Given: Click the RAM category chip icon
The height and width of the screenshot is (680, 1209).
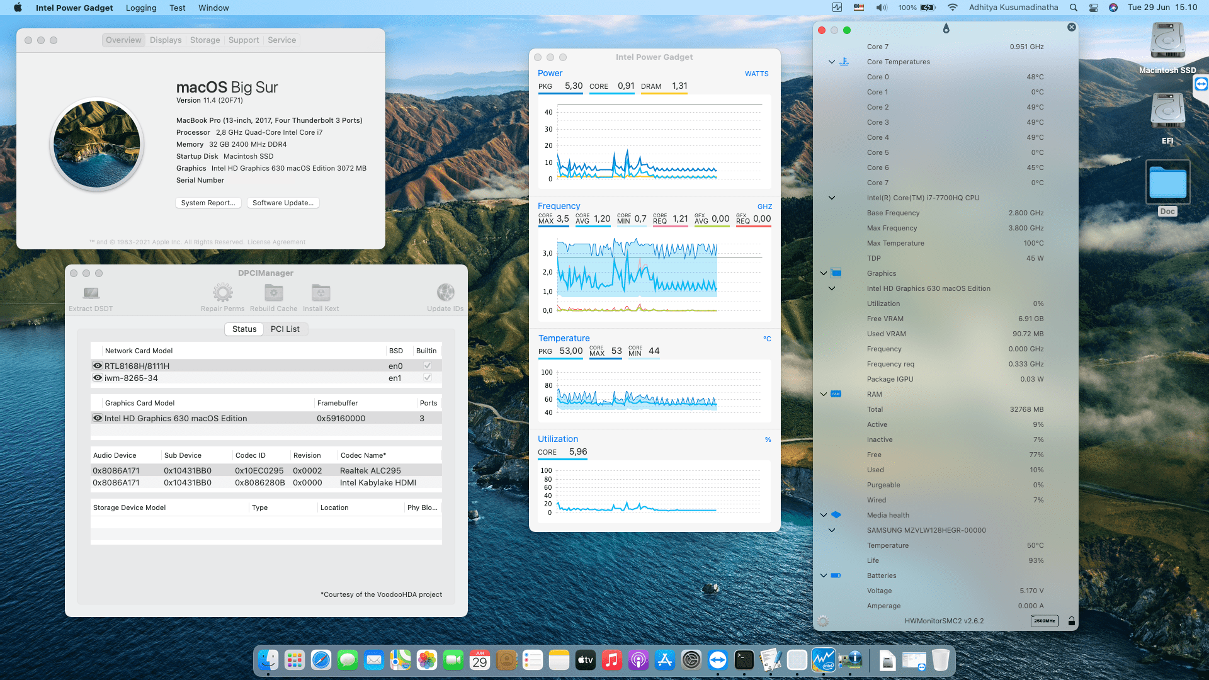Looking at the screenshot, I should point(836,394).
